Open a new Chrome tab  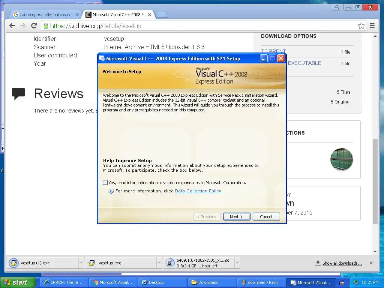point(162,15)
